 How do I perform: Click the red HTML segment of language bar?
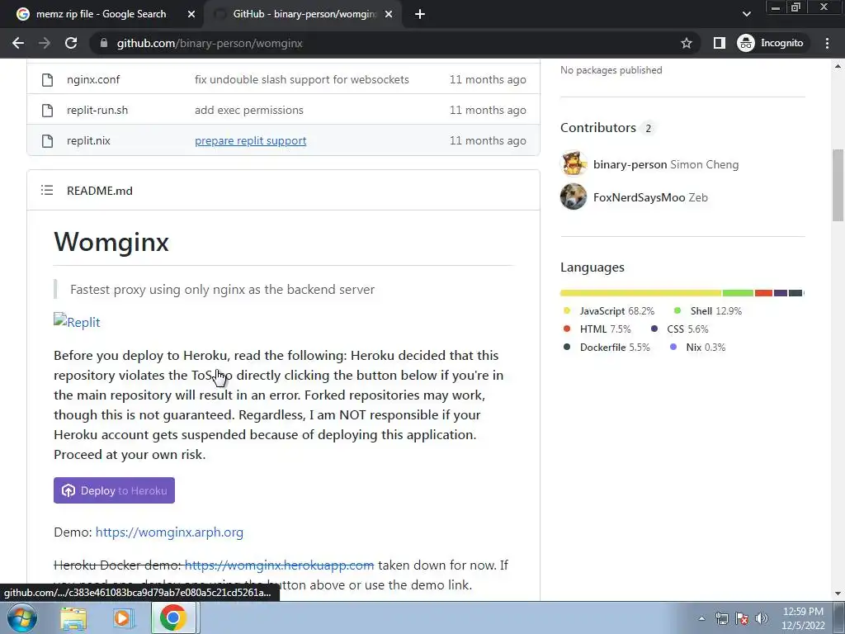click(763, 293)
